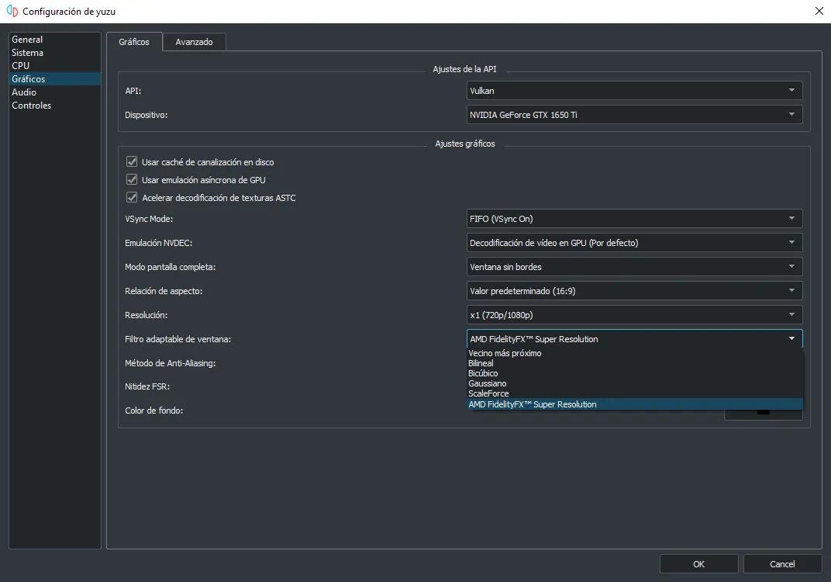Open Controles in the sidebar
Screen dimensions: 831x582
32,106
